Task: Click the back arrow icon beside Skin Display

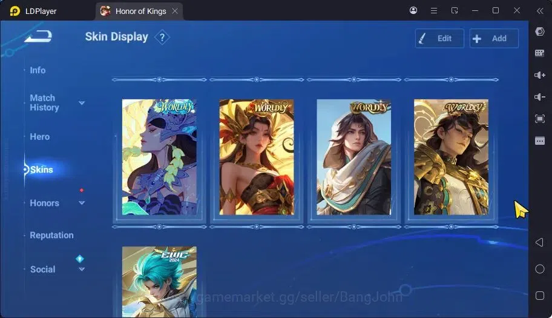Action: [38, 36]
